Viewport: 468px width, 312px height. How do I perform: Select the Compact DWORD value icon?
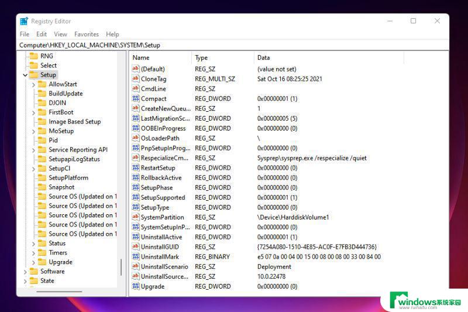point(136,98)
